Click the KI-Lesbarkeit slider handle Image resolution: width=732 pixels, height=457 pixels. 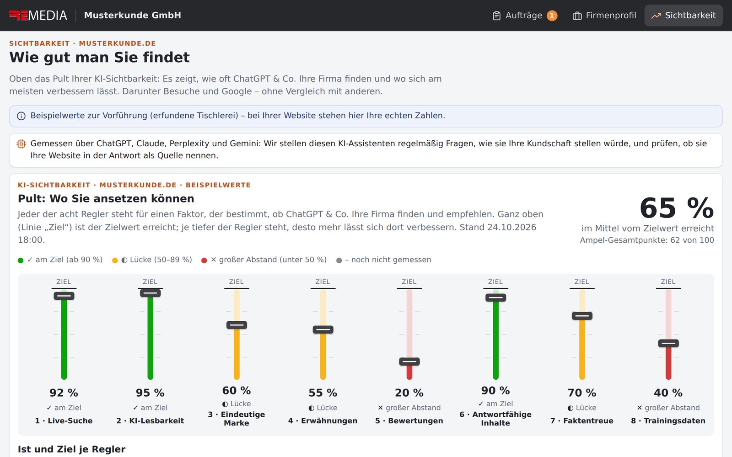point(151,293)
